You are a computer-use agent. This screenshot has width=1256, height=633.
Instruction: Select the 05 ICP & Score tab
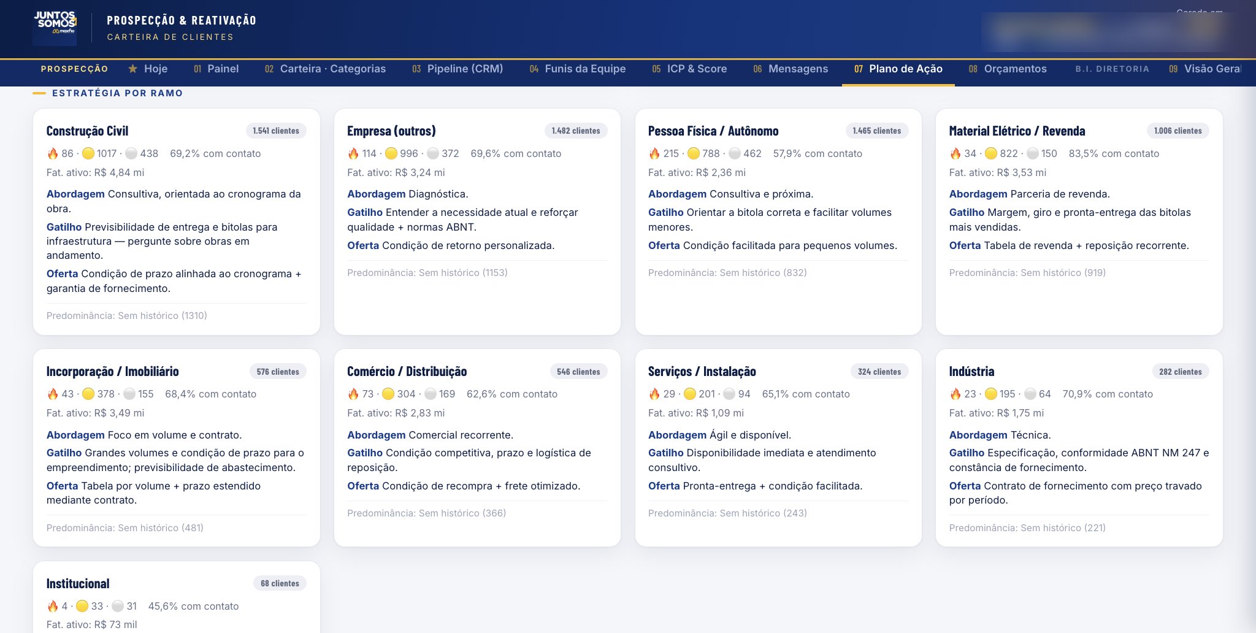[x=689, y=69]
